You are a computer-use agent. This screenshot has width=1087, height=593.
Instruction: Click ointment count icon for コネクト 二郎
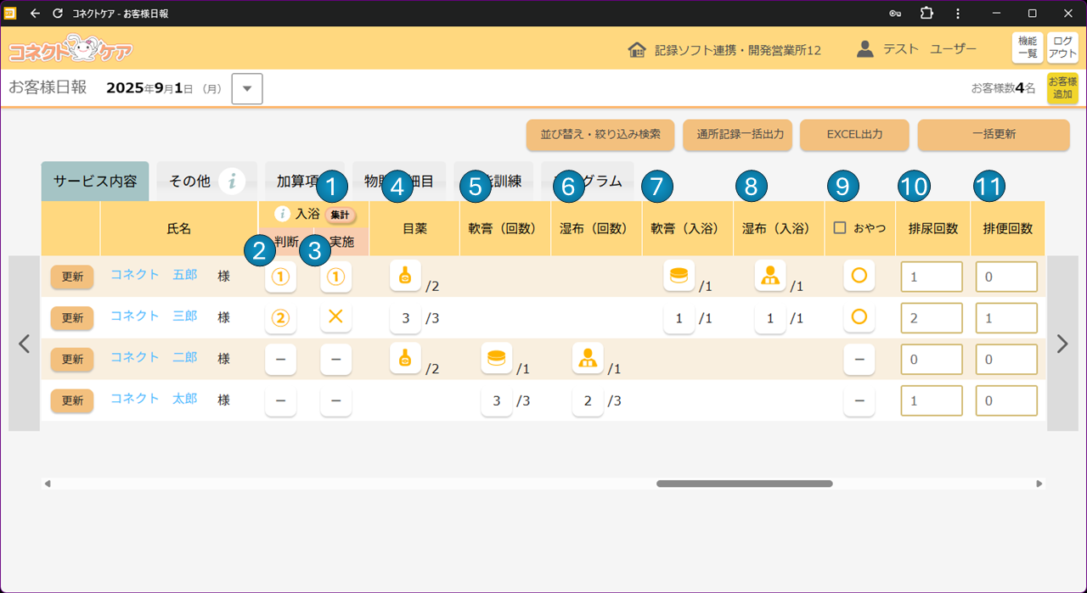click(x=496, y=358)
